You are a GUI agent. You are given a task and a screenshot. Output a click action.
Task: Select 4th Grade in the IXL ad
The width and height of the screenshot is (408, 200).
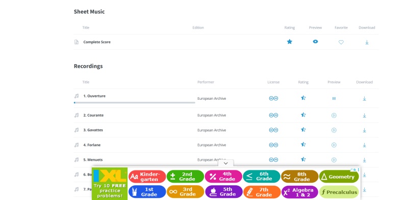pos(223,177)
